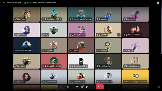
Task: Click the speaker icon beside Community Hangout
Action: (4, 3)
